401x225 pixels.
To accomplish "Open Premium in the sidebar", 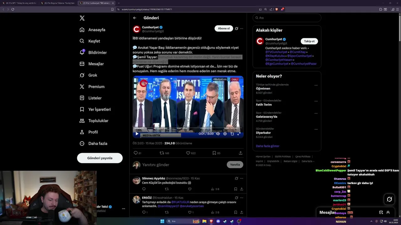I will pos(92,87).
